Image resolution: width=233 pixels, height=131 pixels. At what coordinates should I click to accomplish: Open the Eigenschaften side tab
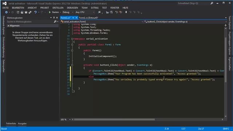click(230, 64)
